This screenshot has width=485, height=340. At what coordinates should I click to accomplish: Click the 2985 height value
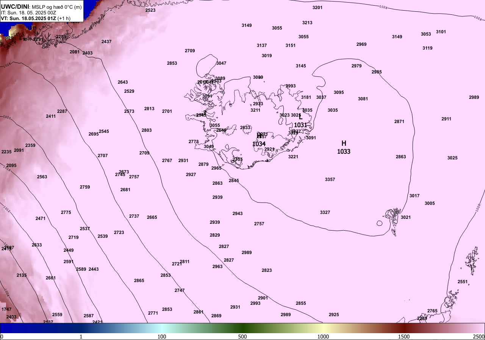point(377,72)
